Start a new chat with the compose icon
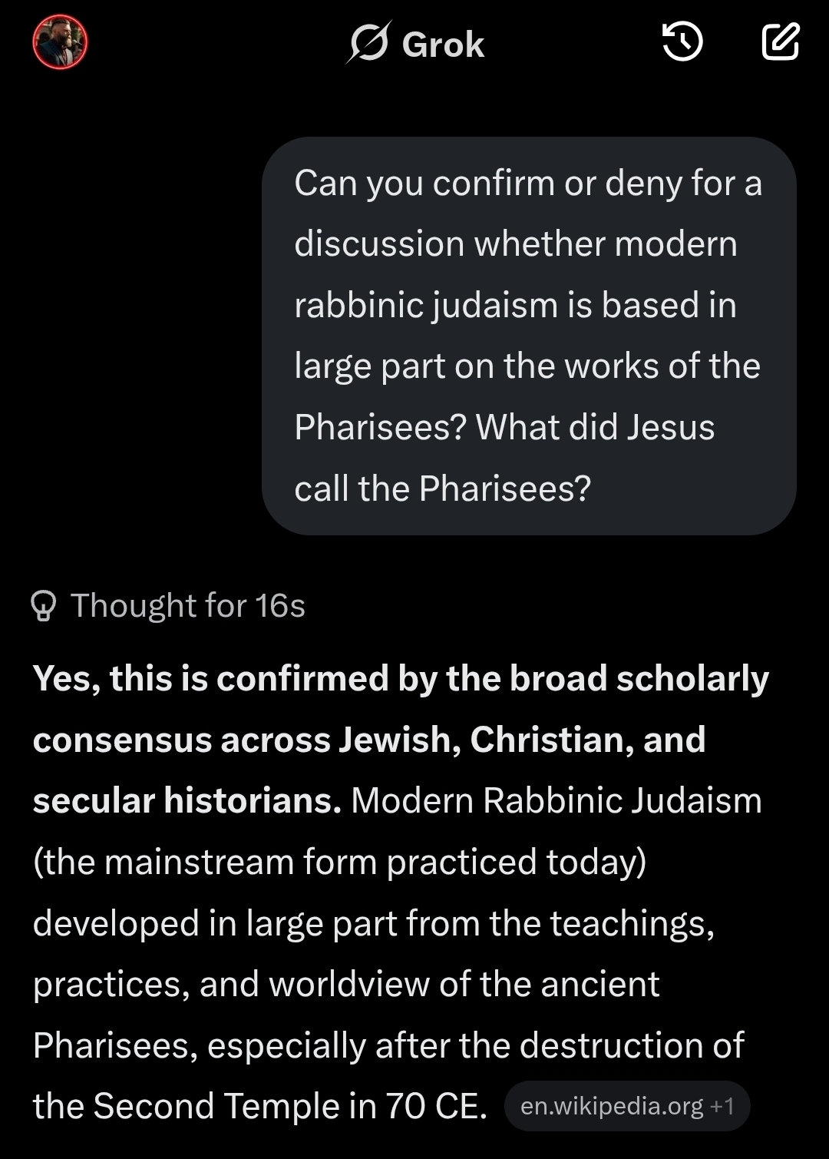The image size is (829, 1159). [781, 41]
